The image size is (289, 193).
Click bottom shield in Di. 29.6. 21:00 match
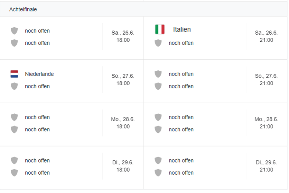coord(158,173)
